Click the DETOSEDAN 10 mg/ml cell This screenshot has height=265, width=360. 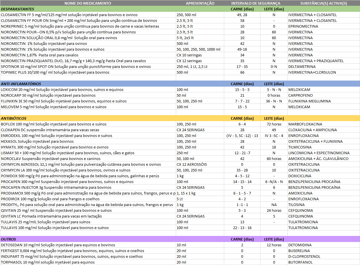pos(88,245)
